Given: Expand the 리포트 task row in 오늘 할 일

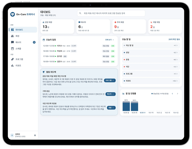Looking at the screenshot, I should pos(151,81).
